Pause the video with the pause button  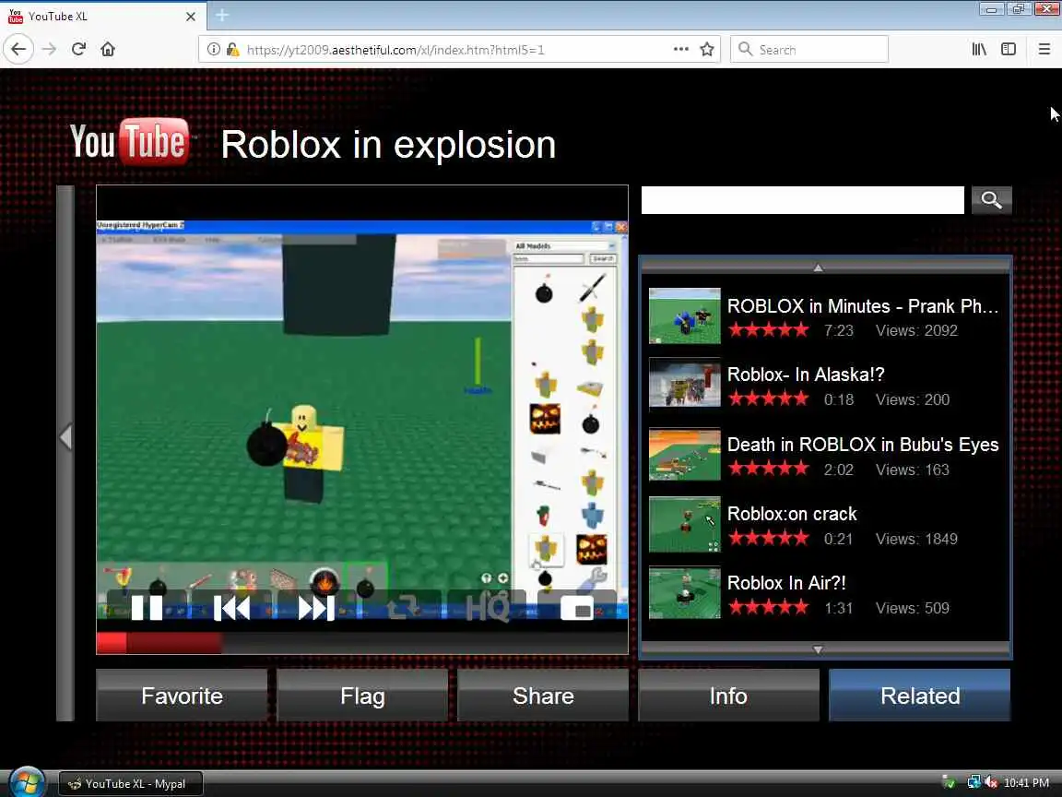147,607
